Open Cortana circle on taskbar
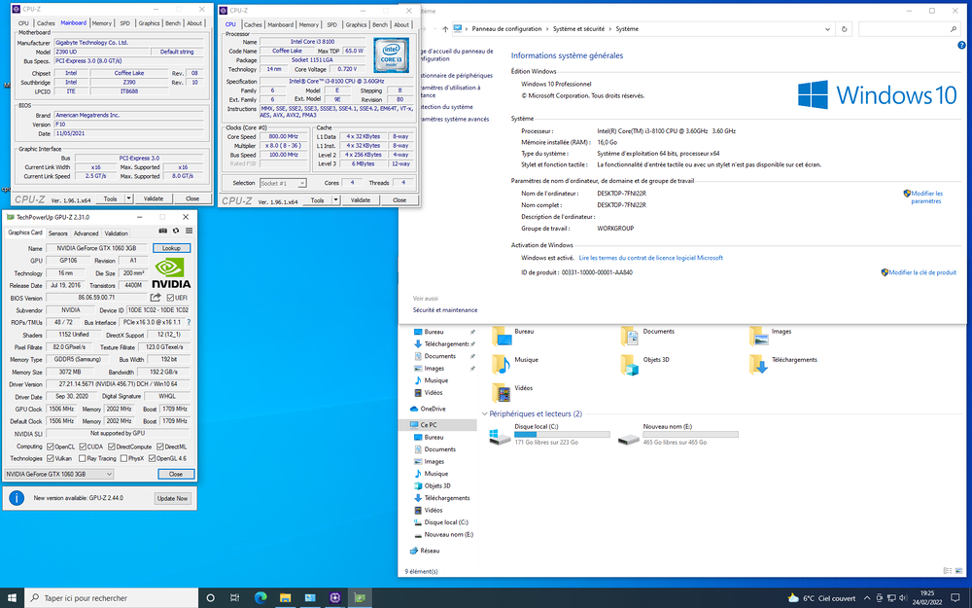This screenshot has height=608, width=972. (x=210, y=598)
